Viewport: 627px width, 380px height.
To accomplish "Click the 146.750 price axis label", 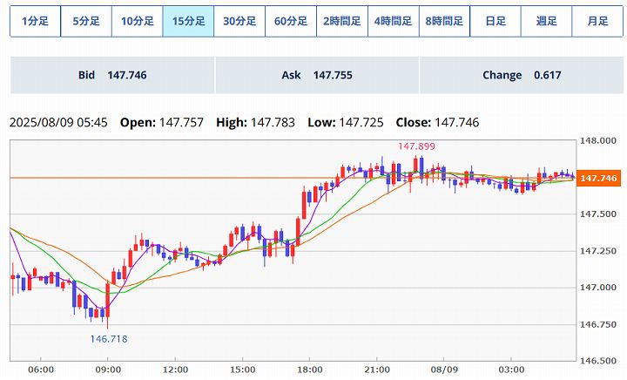I will pos(598,324).
